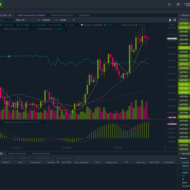Open the Market depth panel menu icon
This screenshot has height=190, width=190.
[x=180, y=15]
